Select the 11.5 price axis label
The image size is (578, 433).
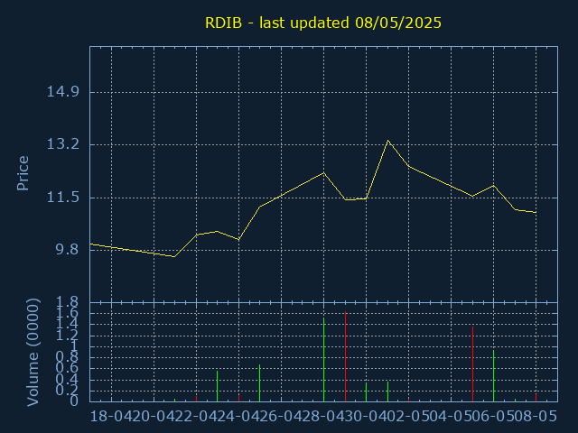pyautogui.click(x=63, y=198)
